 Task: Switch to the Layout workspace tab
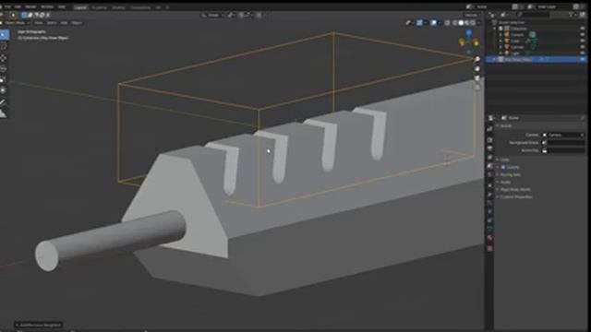point(80,7)
